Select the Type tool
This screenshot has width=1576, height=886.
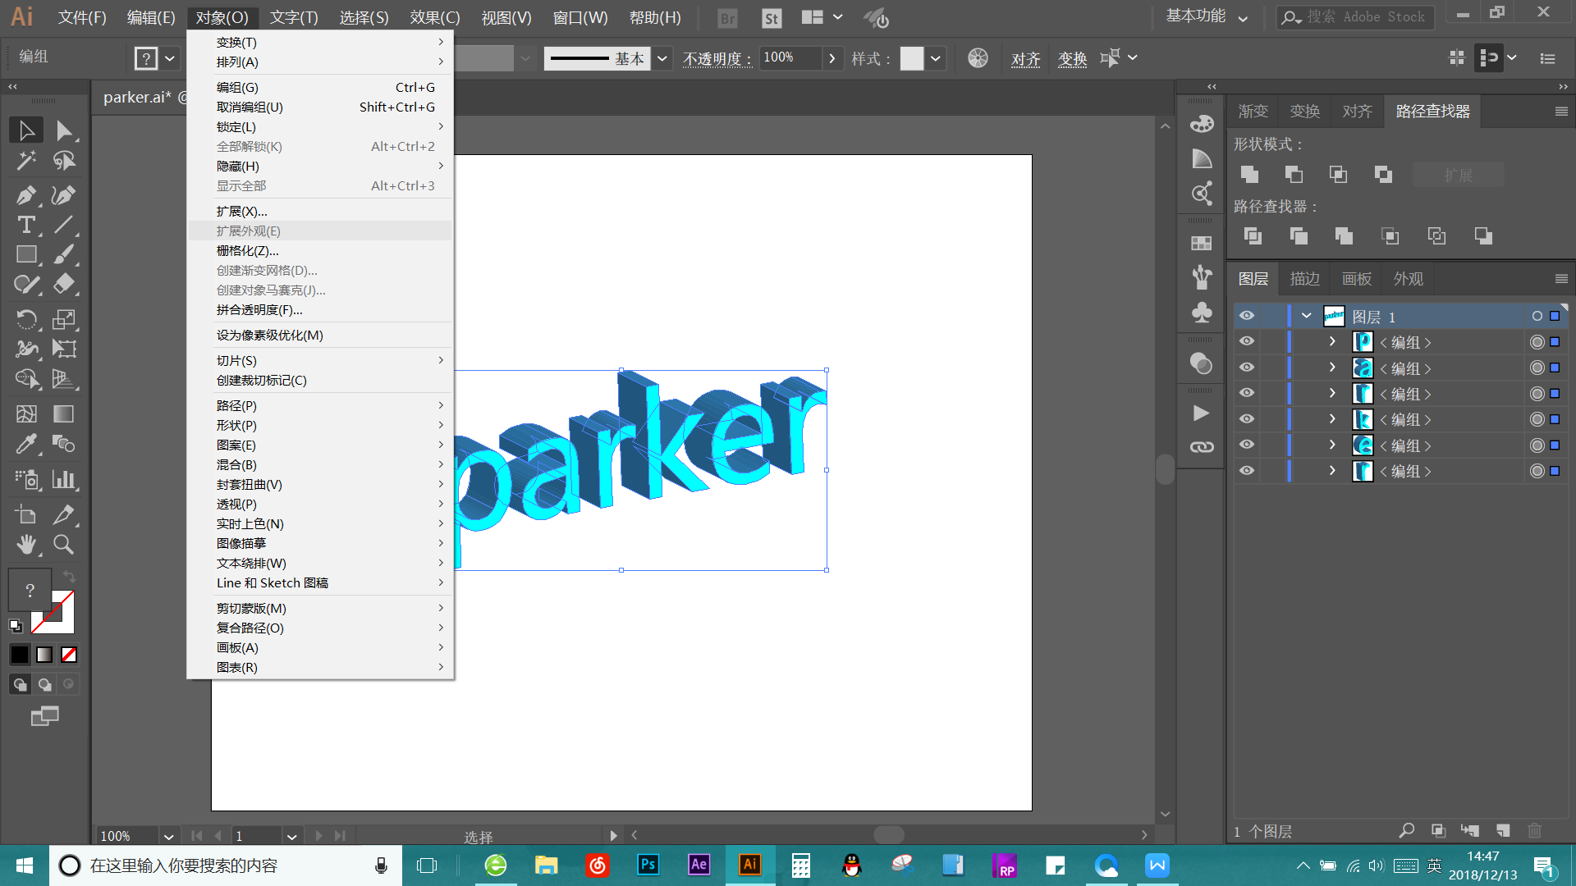[25, 225]
